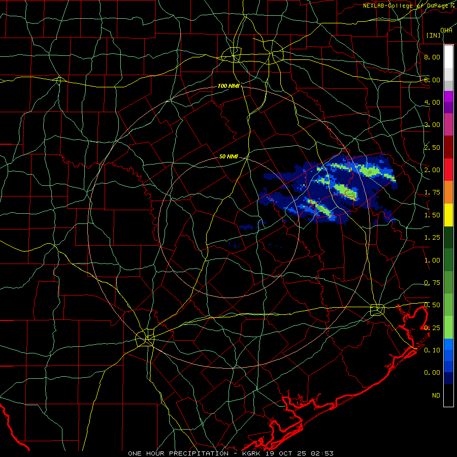Select the 0.50 legend value
Viewport: 457px width, 457px height.
[432, 305]
